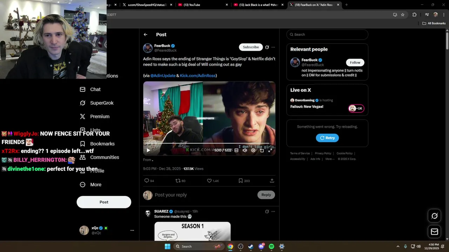Show hidden system tray icons
This screenshot has width=449, height=252.
click(x=398, y=246)
